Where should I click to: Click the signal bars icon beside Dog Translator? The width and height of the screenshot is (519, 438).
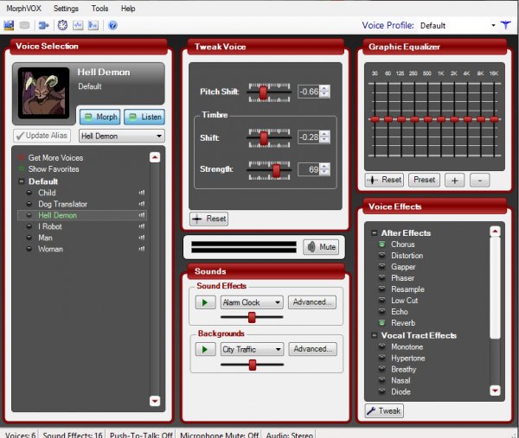pyautogui.click(x=142, y=204)
